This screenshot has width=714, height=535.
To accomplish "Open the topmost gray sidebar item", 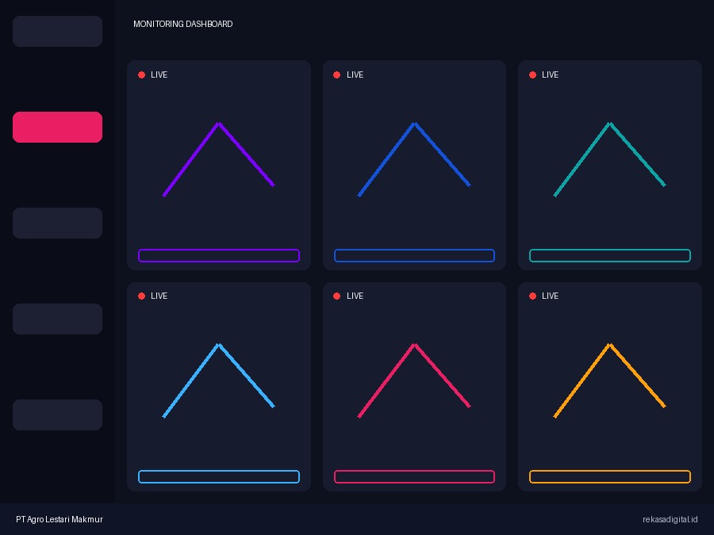I will [57, 32].
